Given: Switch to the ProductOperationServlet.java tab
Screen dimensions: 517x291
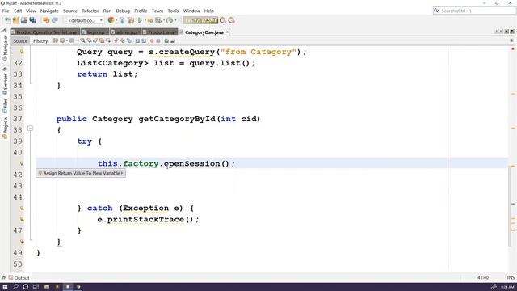Looking at the screenshot, I should [45, 32].
